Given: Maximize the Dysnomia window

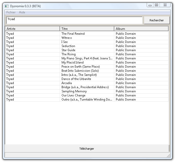Looking at the screenshot, I should [x=156, y=5].
